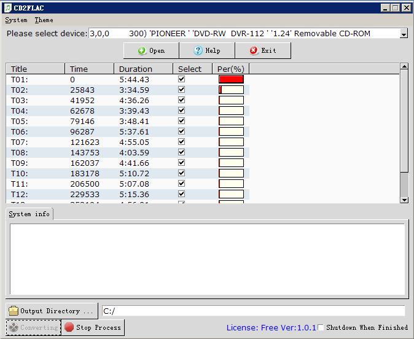Switch to the System info tab
The width and height of the screenshot is (414, 339).
coord(29,214)
